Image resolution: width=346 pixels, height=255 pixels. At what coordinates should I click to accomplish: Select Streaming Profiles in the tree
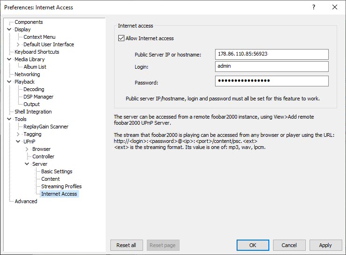click(61, 186)
